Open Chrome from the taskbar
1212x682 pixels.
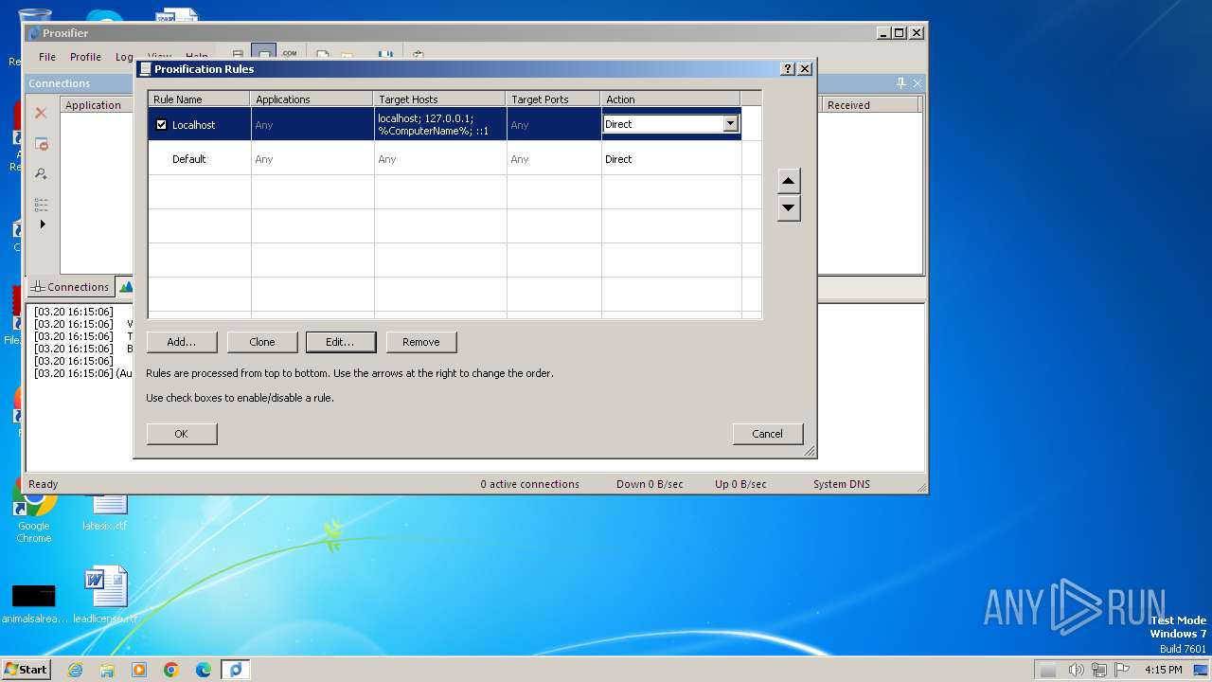pyautogui.click(x=171, y=670)
